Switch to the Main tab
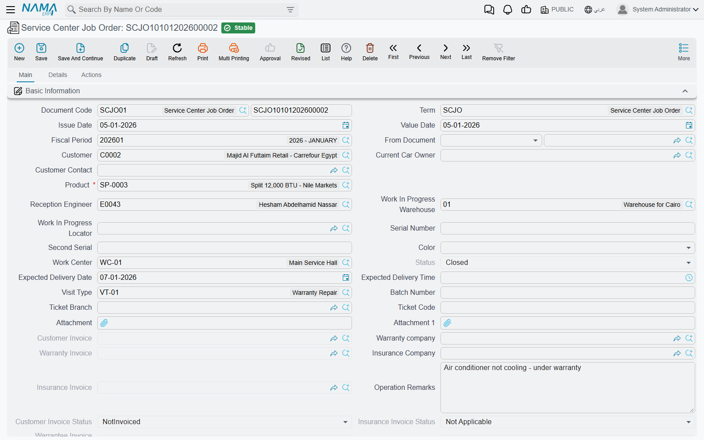704x440 pixels. (26, 75)
